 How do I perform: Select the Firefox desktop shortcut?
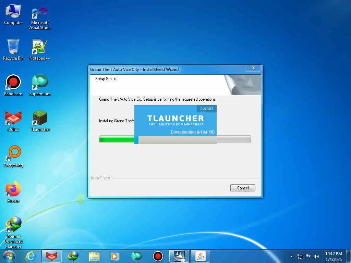click(13, 192)
